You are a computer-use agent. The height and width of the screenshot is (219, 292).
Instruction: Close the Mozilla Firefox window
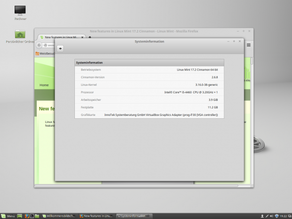click(x=249, y=31)
